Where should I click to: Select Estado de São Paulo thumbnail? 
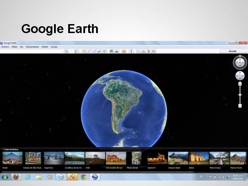(33, 158)
